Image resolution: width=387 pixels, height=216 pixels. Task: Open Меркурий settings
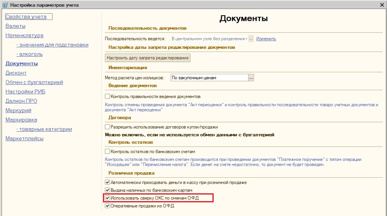[x=18, y=110]
